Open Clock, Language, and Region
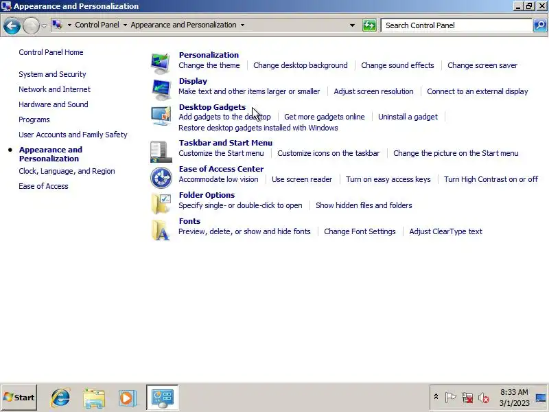The height and width of the screenshot is (412, 549). point(67,171)
